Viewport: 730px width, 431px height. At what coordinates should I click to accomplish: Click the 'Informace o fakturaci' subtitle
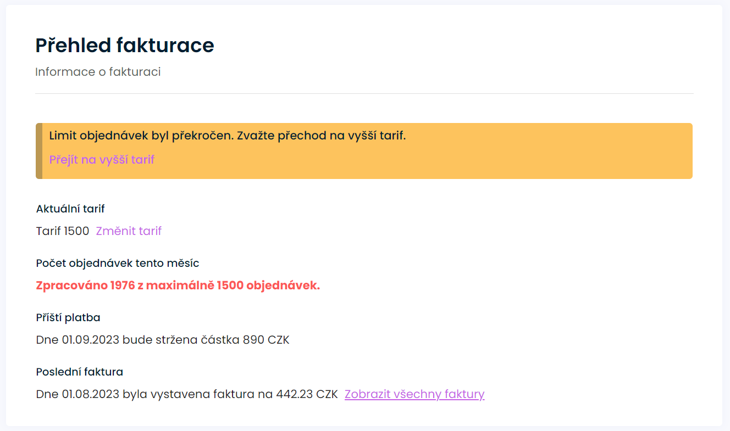(98, 72)
